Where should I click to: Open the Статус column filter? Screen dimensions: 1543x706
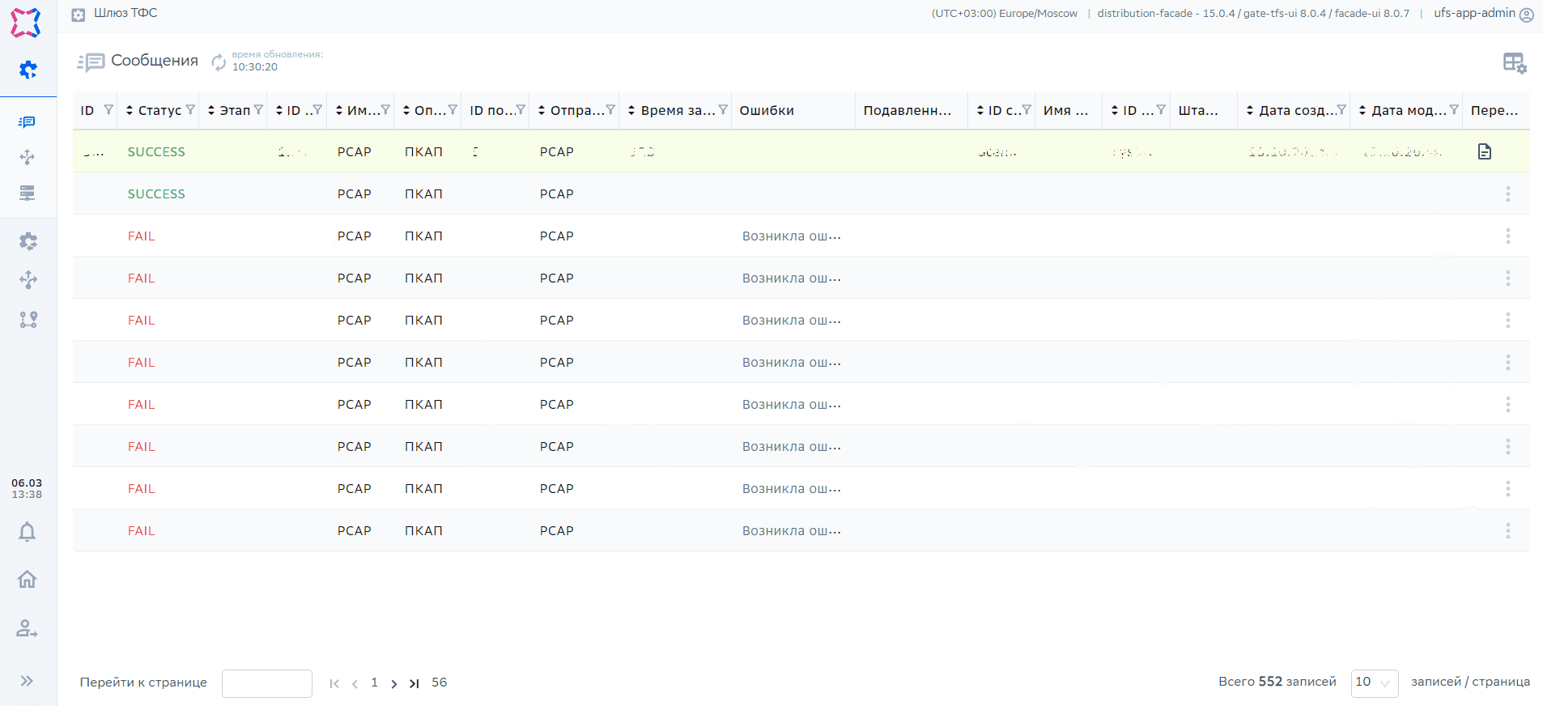tap(190, 110)
